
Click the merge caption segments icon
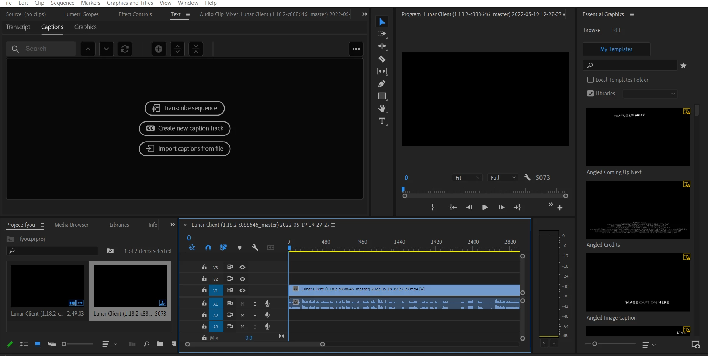(196, 49)
